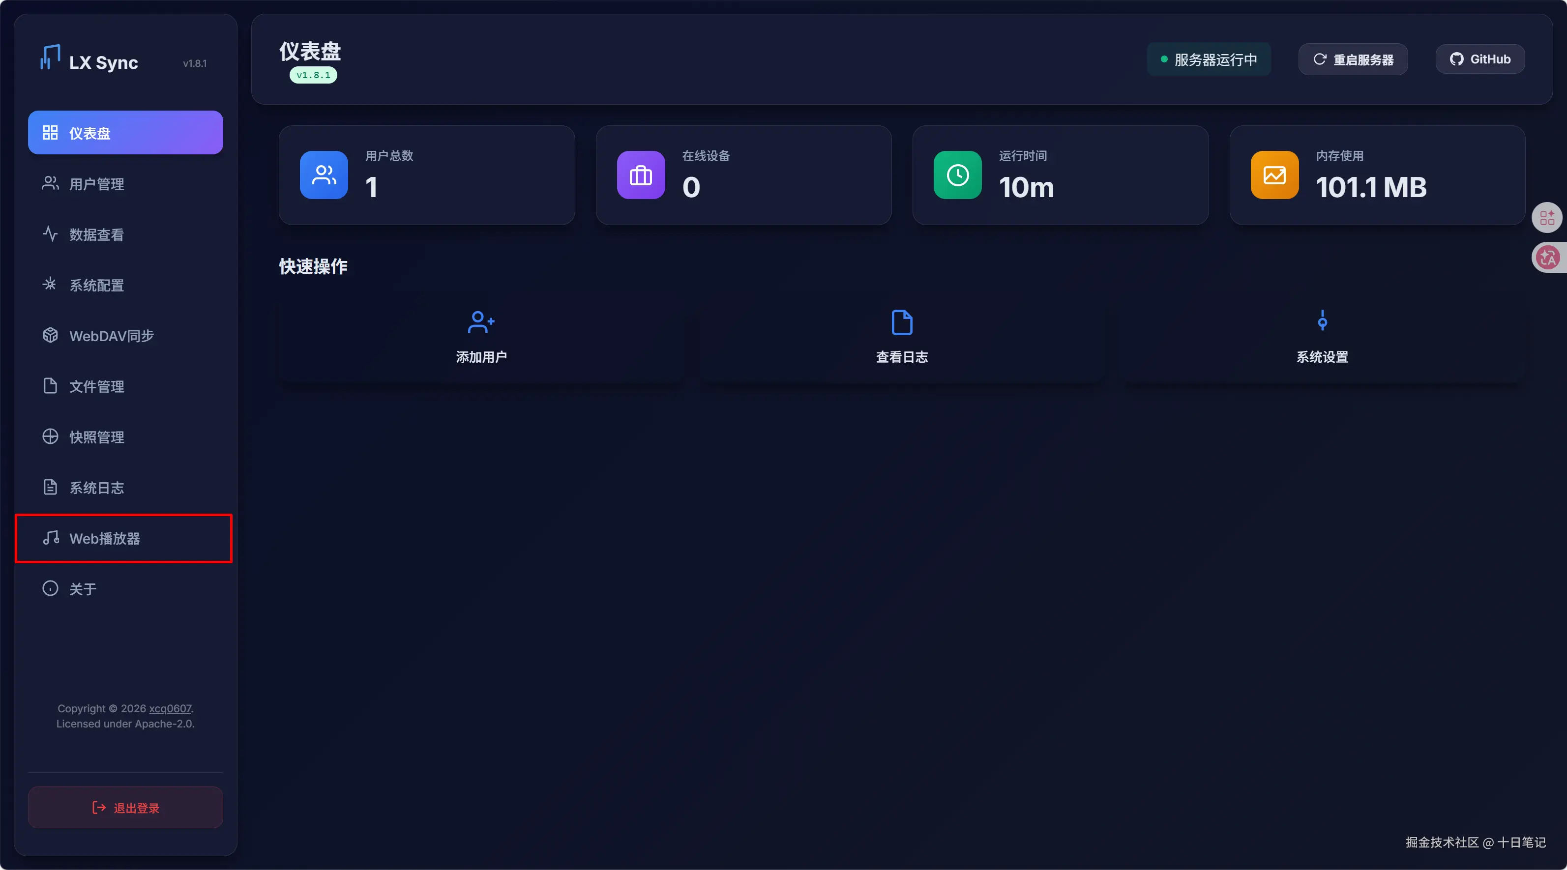The width and height of the screenshot is (1567, 870).
Task: Click the 查看日志 quick action
Action: click(902, 337)
